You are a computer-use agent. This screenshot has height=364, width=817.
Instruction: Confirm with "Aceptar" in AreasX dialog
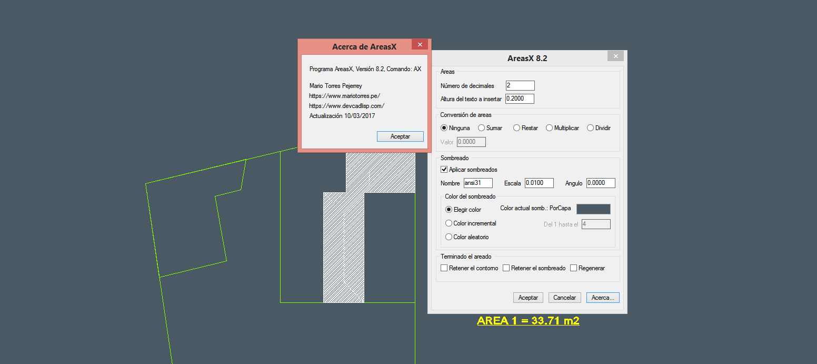tap(528, 297)
